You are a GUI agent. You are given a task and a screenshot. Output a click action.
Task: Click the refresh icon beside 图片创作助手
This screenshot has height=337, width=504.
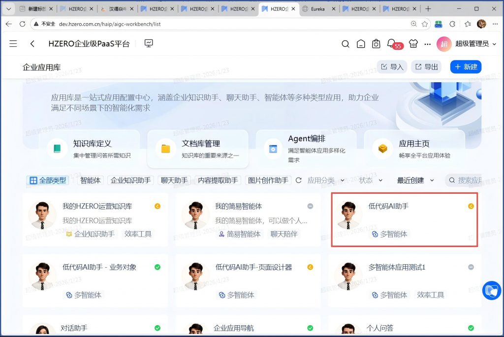(x=298, y=181)
